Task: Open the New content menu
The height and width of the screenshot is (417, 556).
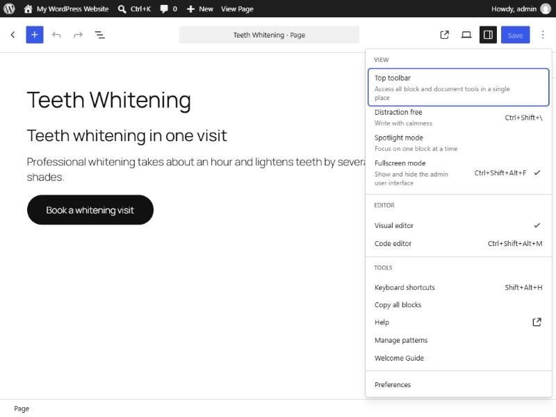Action: pos(199,8)
